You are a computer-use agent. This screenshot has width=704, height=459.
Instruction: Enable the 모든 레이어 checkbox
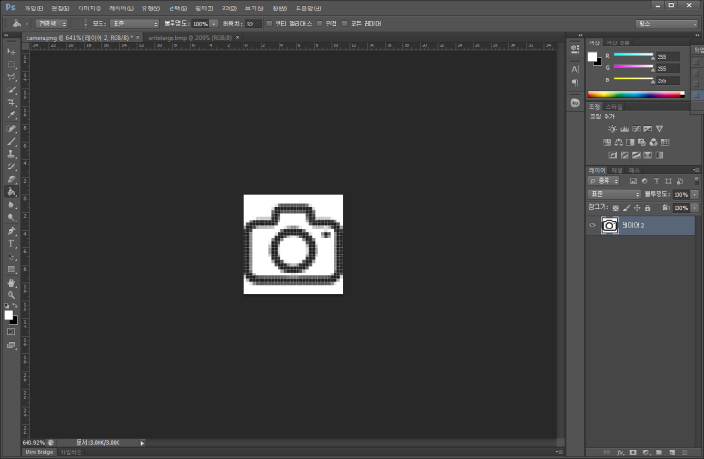coord(344,24)
